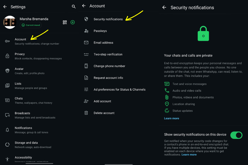Click 'Status updates' line

tap(183, 111)
